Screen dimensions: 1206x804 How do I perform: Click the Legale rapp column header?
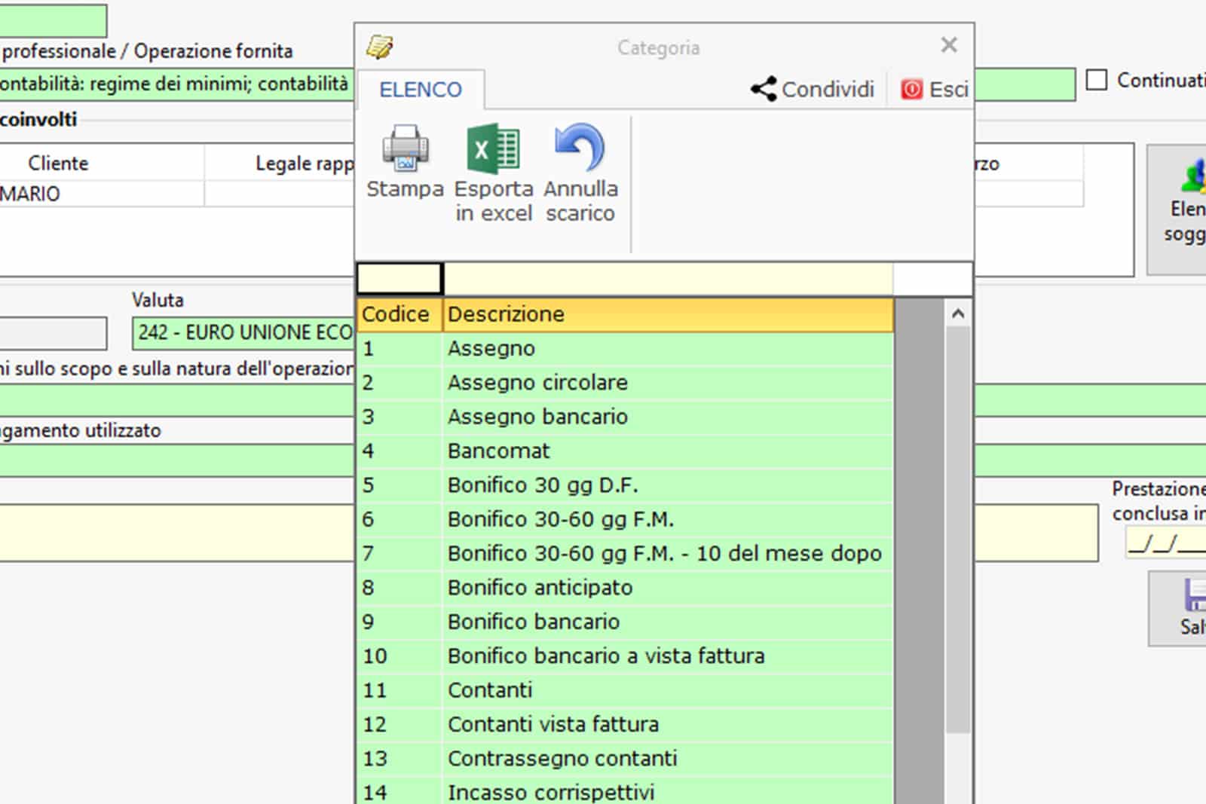pyautogui.click(x=280, y=164)
